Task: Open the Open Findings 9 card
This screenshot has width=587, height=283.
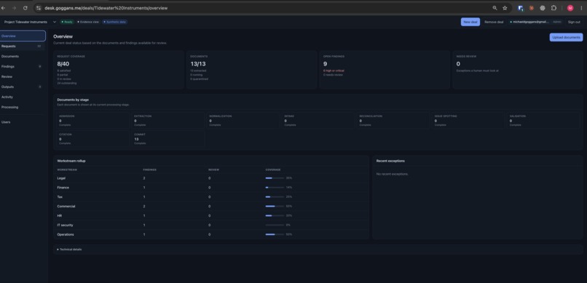Action: coord(385,71)
